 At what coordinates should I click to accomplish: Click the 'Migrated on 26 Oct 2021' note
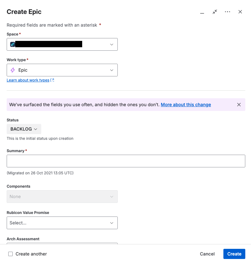(x=40, y=173)
